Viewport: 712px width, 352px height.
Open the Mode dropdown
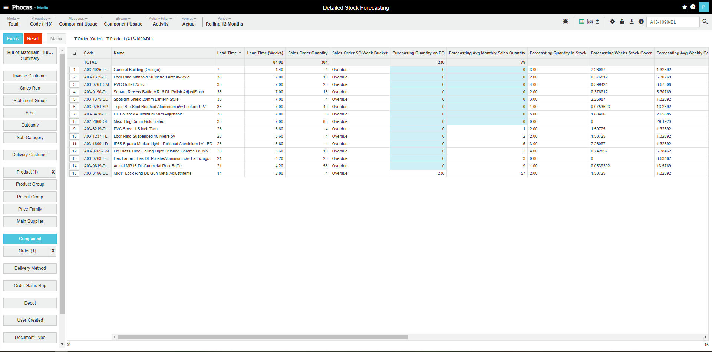(13, 21)
